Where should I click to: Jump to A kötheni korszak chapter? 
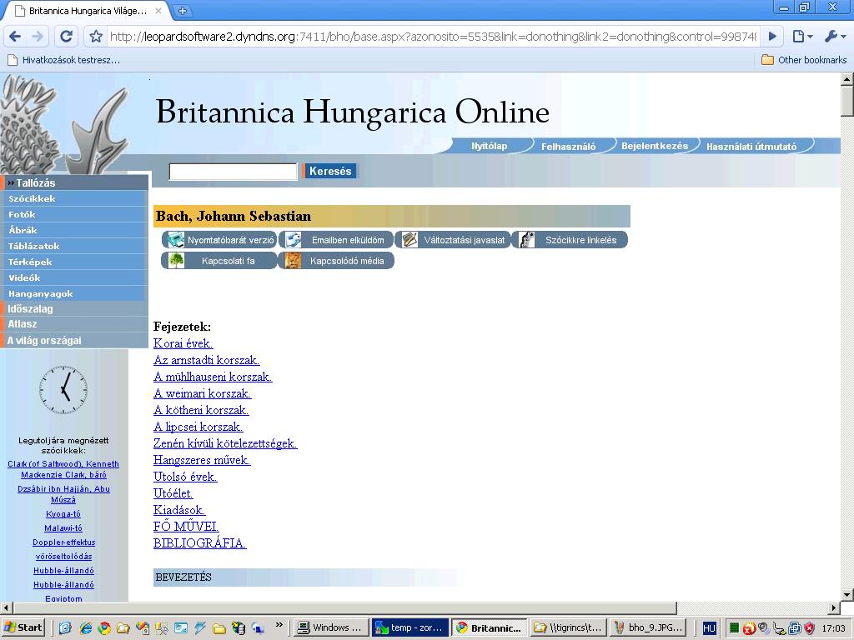click(201, 410)
